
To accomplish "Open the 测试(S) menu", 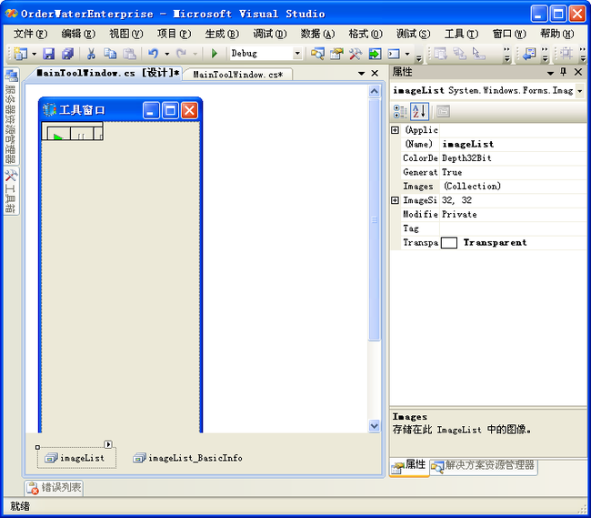I will (x=414, y=34).
